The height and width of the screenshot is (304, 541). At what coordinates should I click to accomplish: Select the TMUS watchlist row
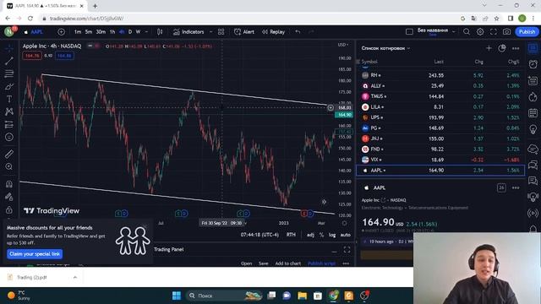440,96
